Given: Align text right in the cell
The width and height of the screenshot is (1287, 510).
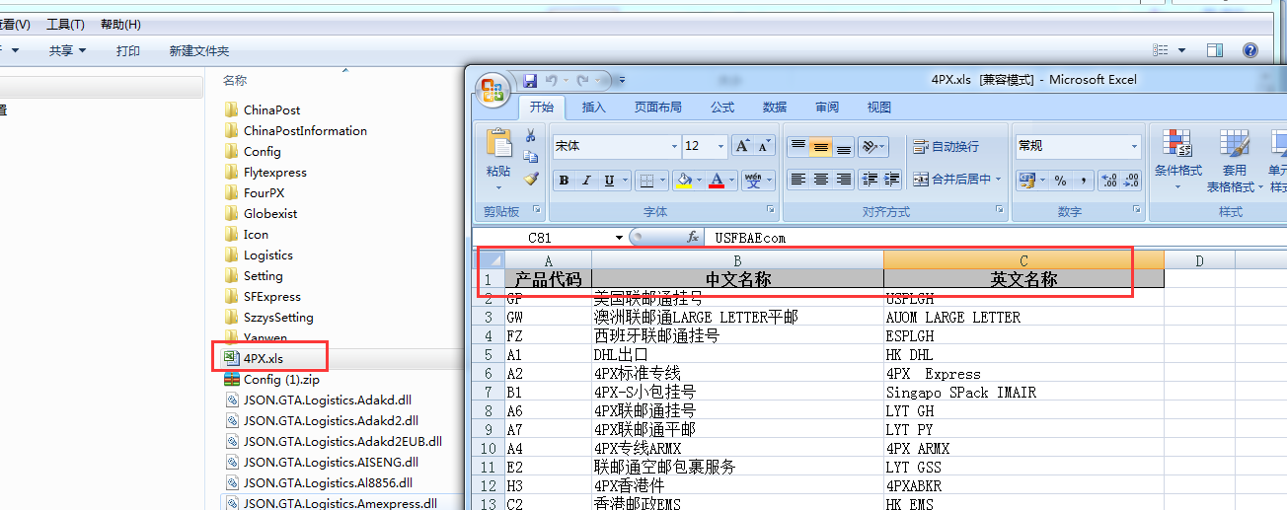Looking at the screenshot, I should click(844, 180).
